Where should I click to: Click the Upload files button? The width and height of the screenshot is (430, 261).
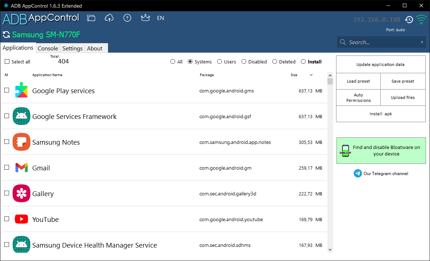[x=403, y=98]
